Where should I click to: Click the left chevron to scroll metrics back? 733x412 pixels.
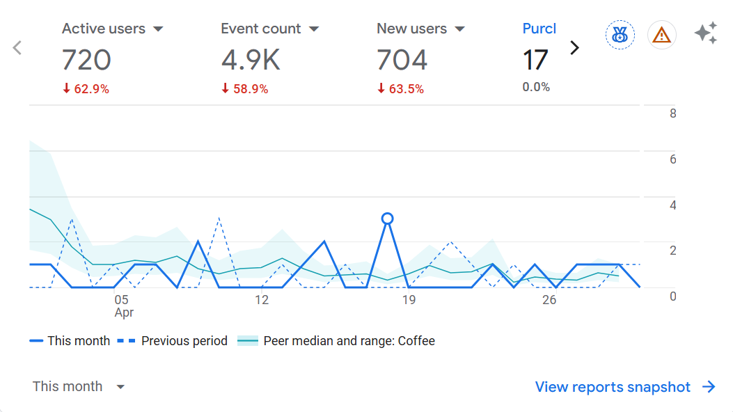point(15,47)
